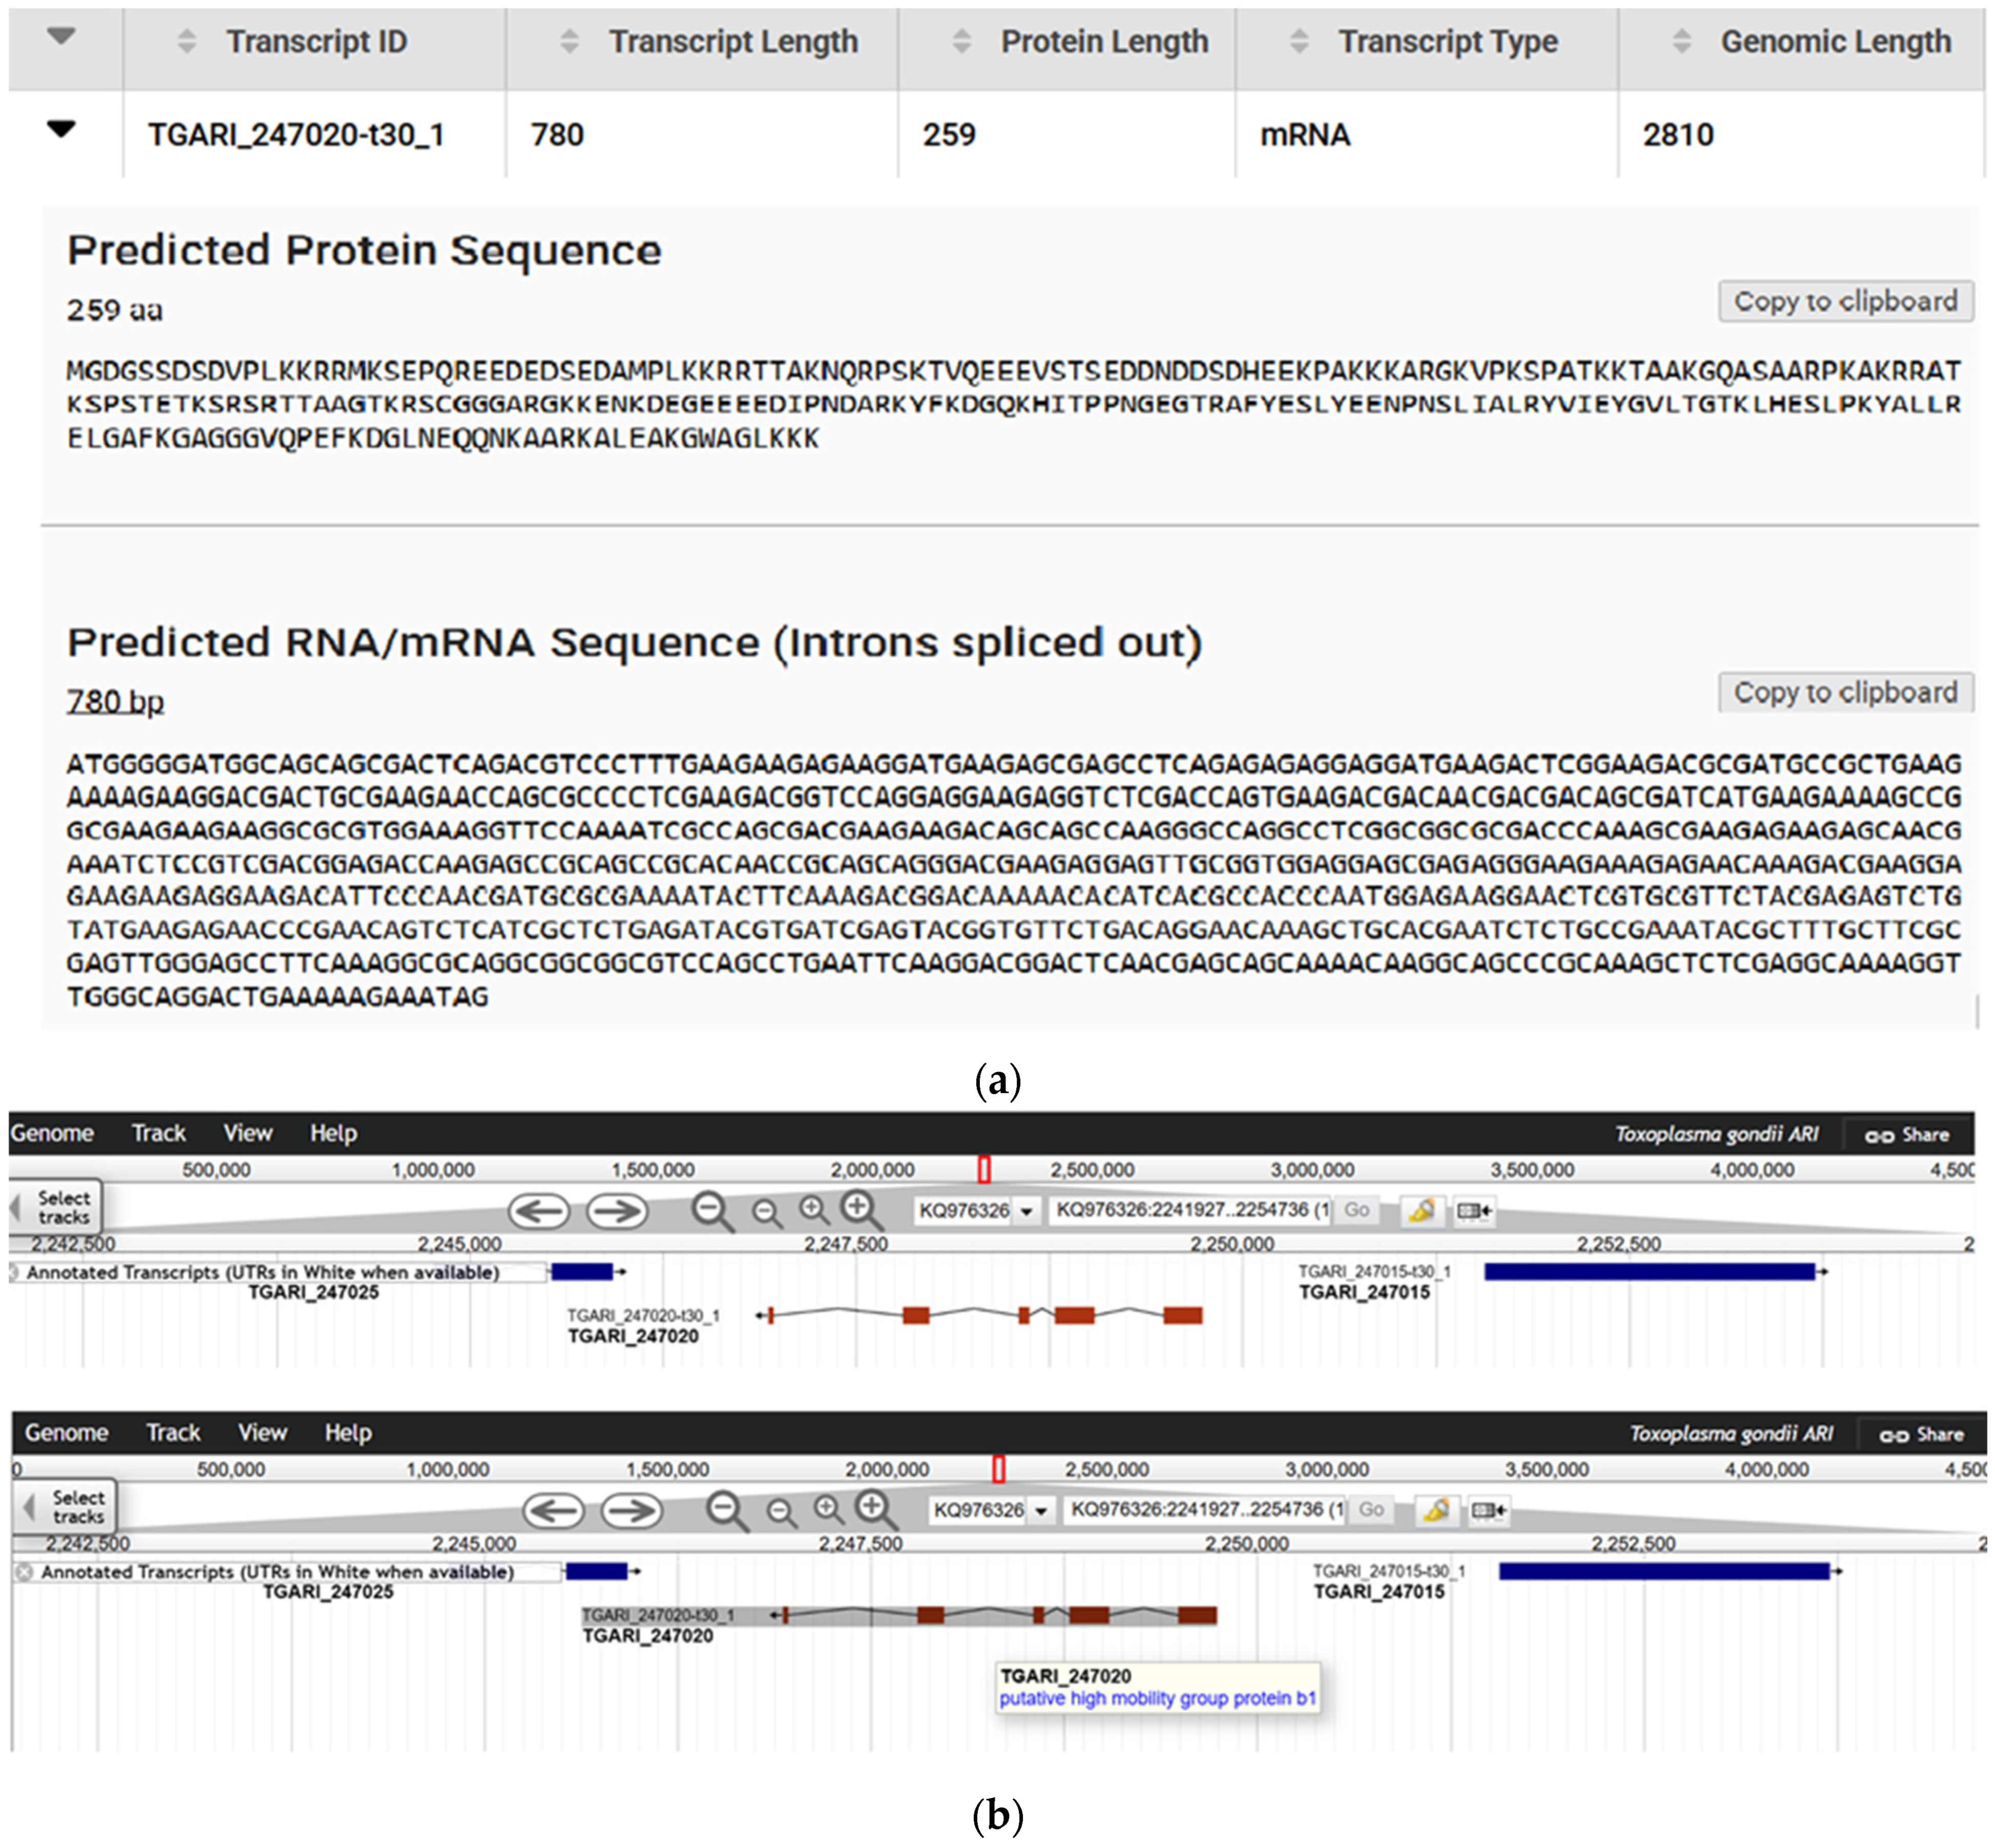
Task: Large zoom-in magnifier in upper browser
Action: click(x=862, y=1211)
